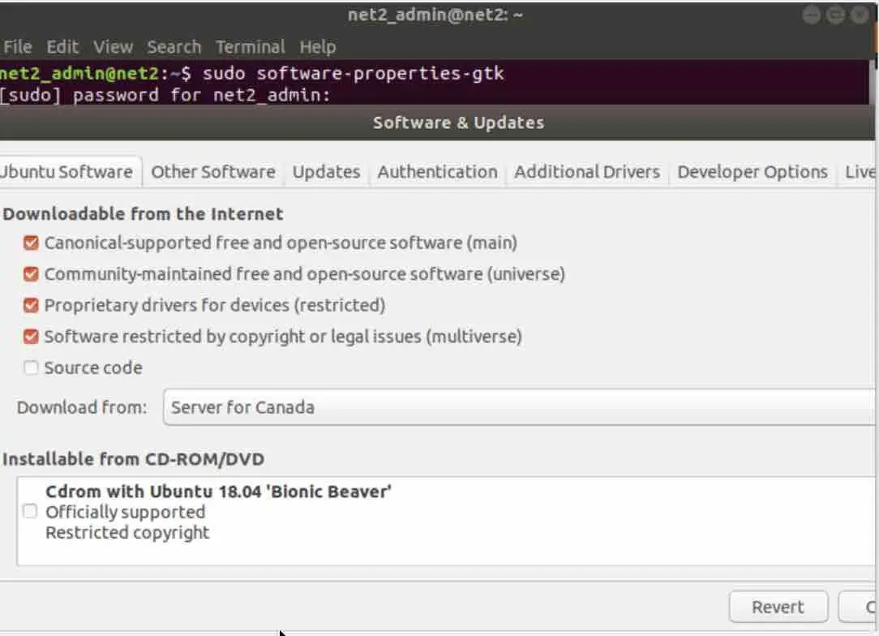Uncheck multiverse software checkbox
This screenshot has width=879, height=636.
coord(31,337)
